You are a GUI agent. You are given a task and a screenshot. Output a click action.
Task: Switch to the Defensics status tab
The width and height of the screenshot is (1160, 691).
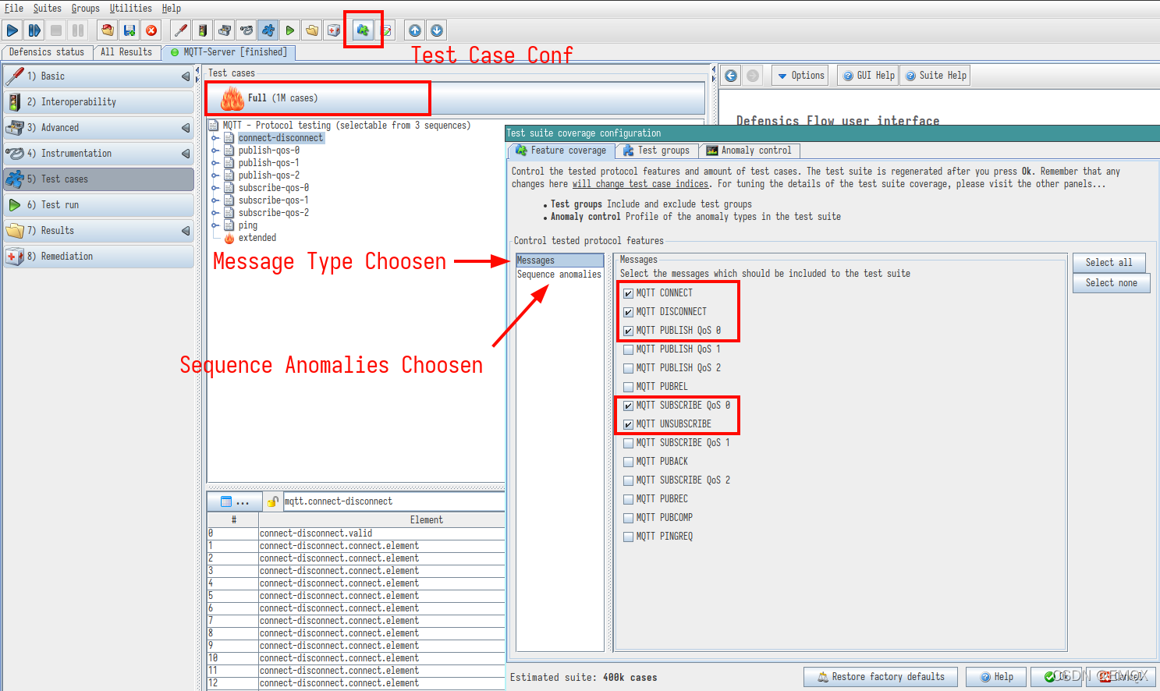47,52
